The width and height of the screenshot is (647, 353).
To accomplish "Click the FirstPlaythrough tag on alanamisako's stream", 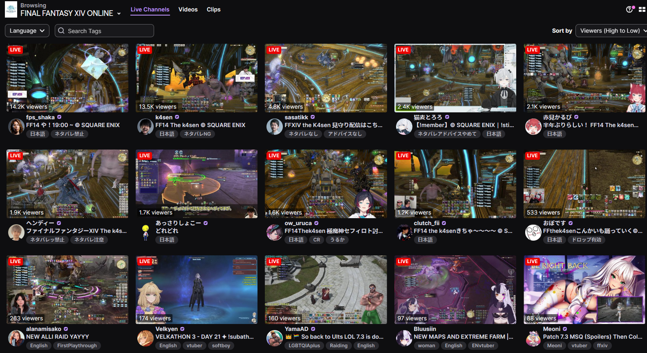I will click(77, 346).
